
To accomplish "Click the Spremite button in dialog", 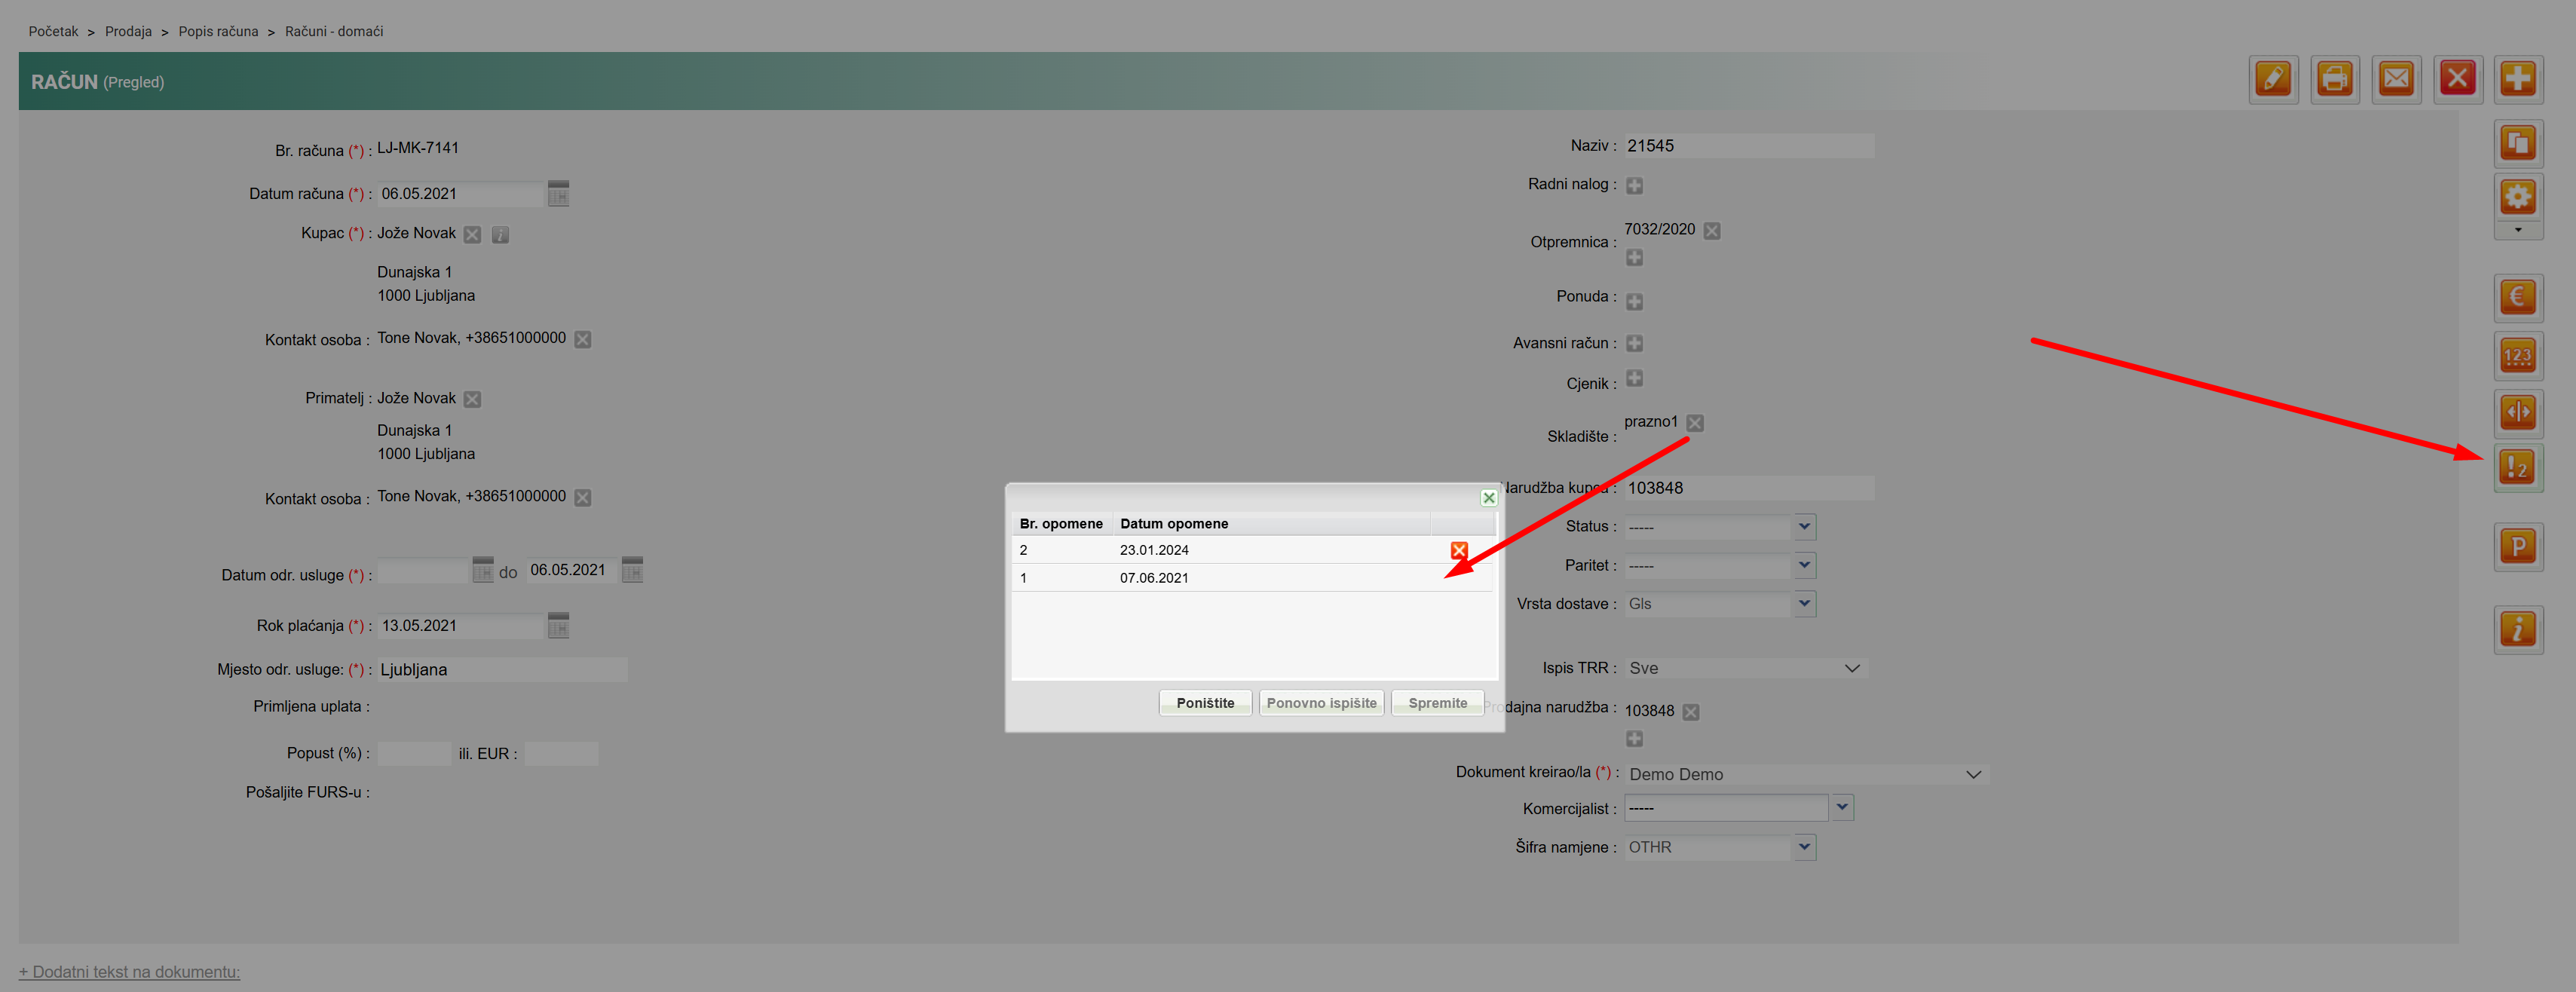I will (x=1437, y=703).
